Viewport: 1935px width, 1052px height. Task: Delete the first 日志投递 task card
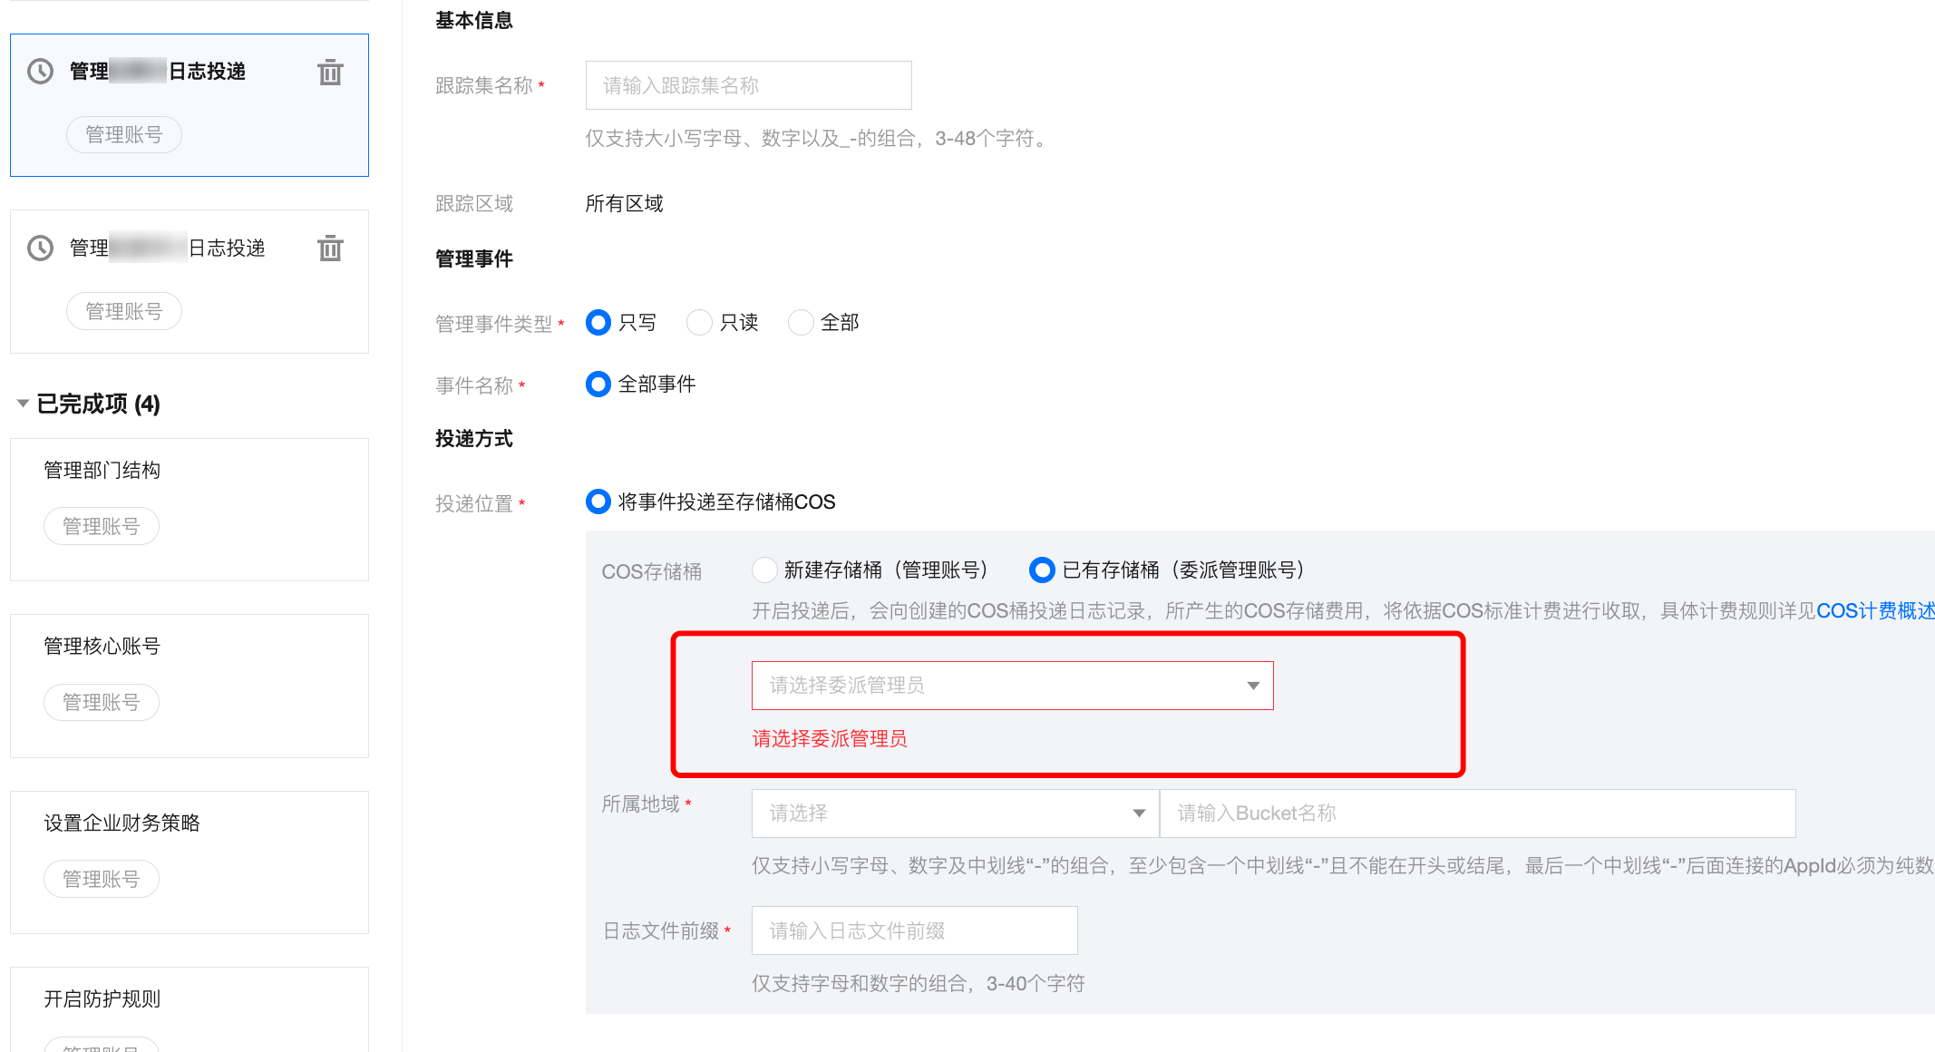330,73
